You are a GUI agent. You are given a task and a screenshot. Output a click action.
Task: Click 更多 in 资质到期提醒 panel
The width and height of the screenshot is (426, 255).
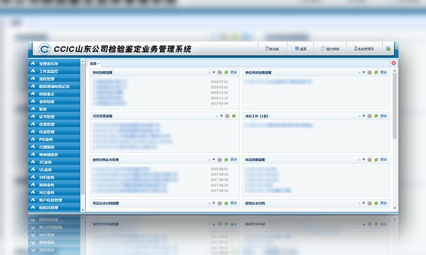tap(233, 72)
